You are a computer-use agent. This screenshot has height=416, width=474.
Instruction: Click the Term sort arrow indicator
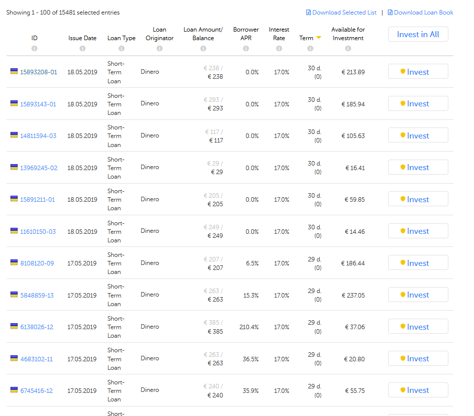click(318, 38)
